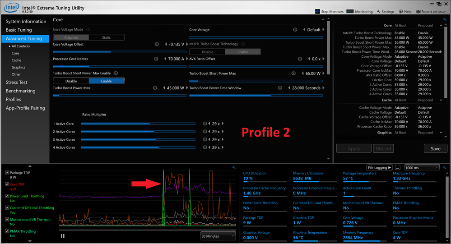Click the ellipsis button next to File Logging
Screen dimensions: 451x244
click(x=397, y=167)
